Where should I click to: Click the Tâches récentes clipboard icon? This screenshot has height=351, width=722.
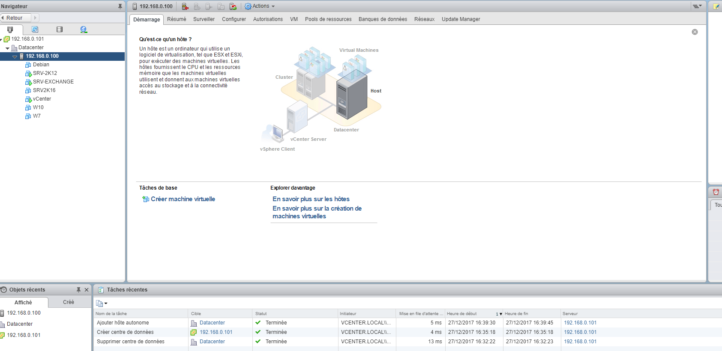(101, 290)
